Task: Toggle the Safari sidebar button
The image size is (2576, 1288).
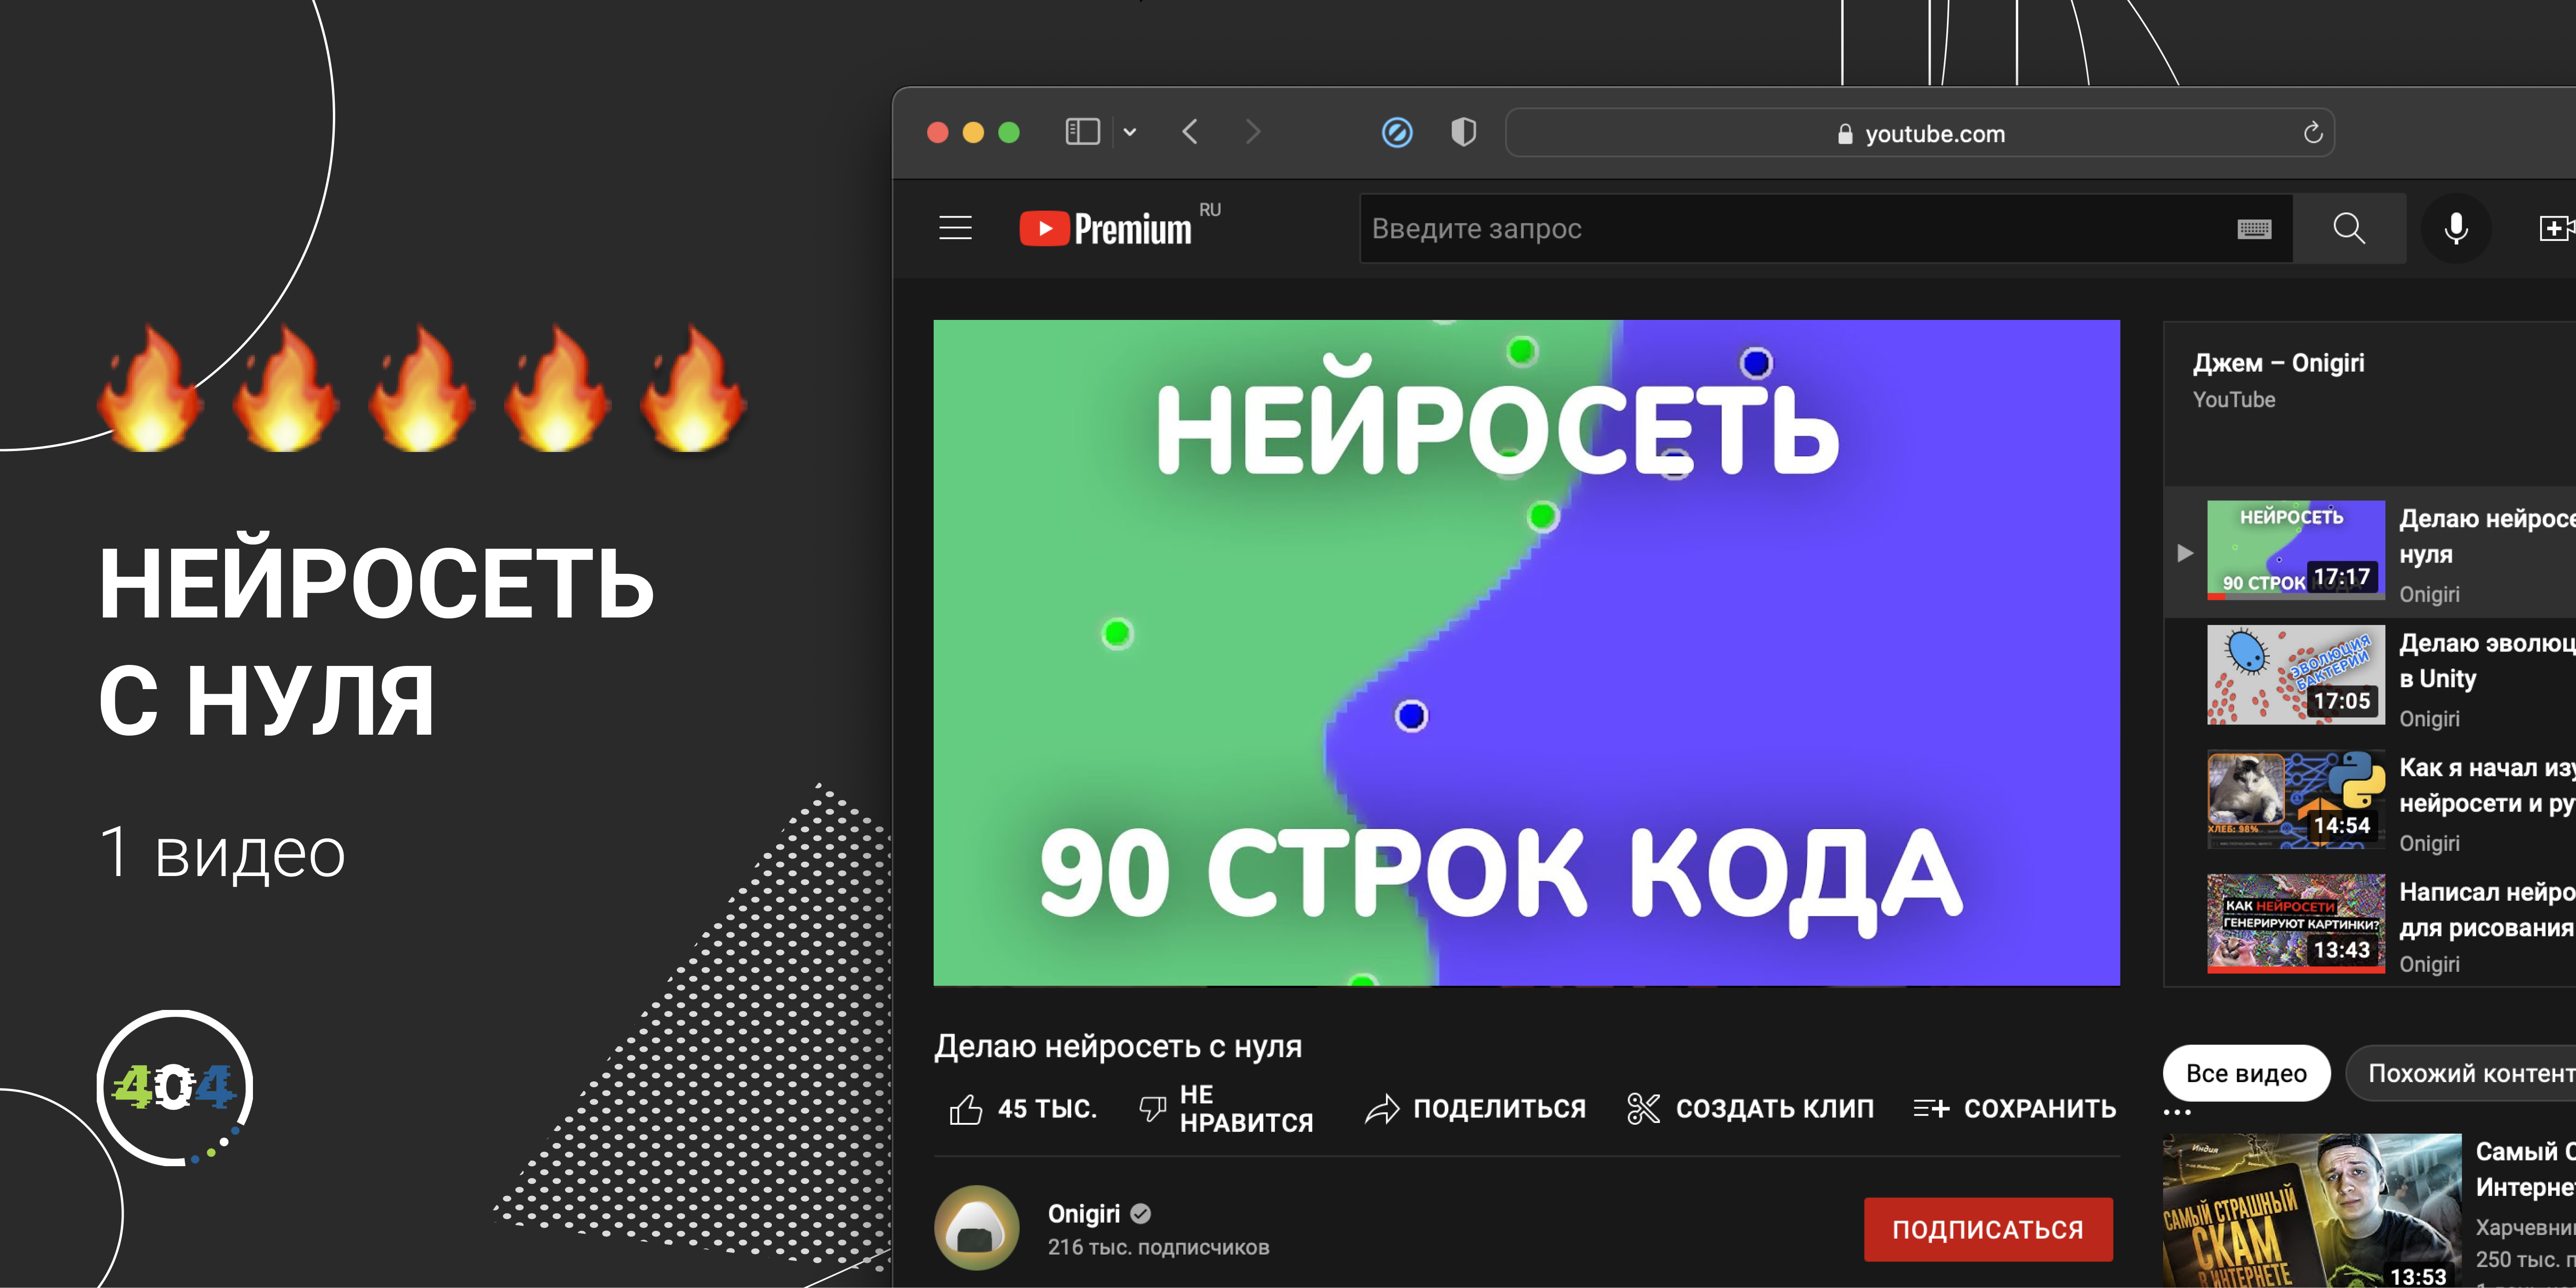Action: 1082,132
